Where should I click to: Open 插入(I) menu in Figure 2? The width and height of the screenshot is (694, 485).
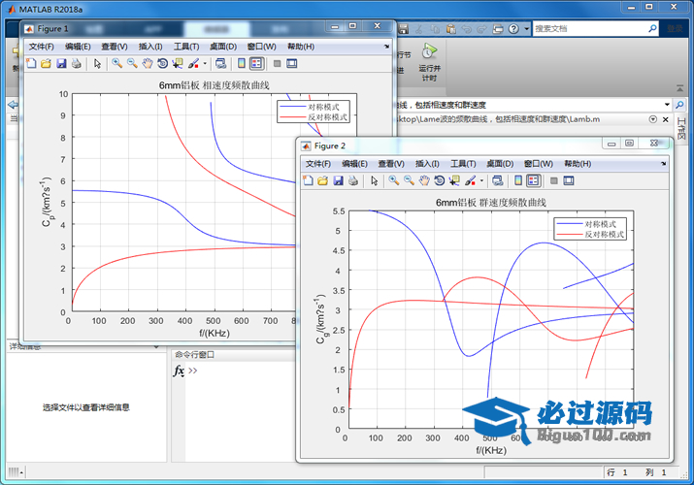point(427,164)
